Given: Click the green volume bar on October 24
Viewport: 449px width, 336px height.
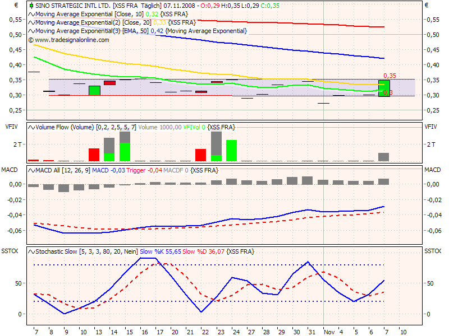Looking at the screenshot, I should (x=231, y=151).
